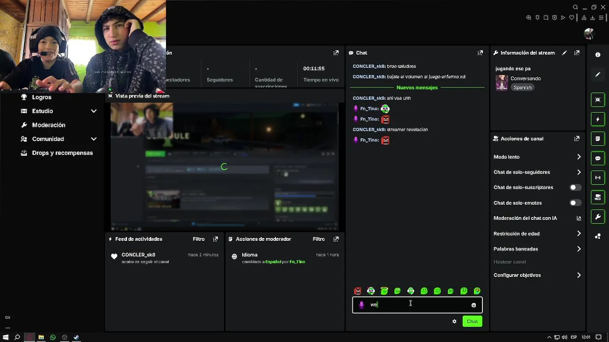Image resolution: width=609 pixels, height=342 pixels.
Task: Toggle the lightning bolt widget icon
Action: (x=598, y=119)
